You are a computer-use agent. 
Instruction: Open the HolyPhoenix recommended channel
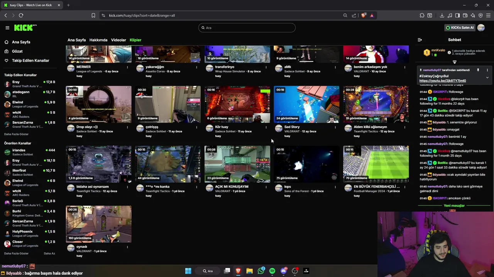(x=30, y=234)
